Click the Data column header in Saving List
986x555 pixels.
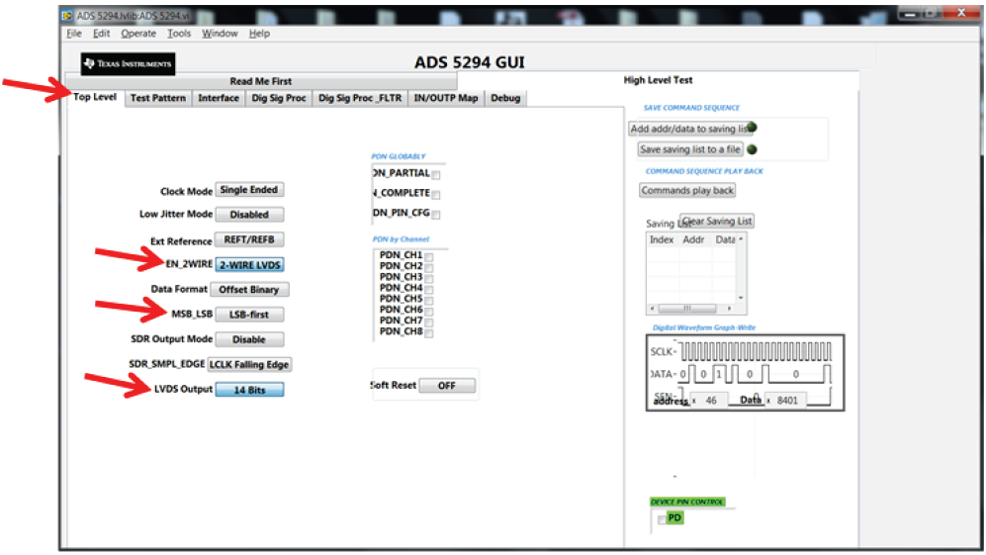(x=724, y=239)
